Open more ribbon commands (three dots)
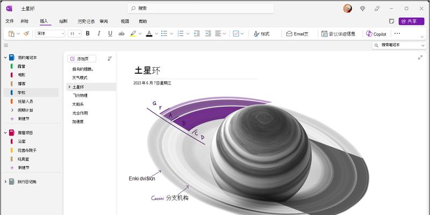Image resolution: width=430 pixels, height=215 pixels. pyautogui.click(x=397, y=33)
